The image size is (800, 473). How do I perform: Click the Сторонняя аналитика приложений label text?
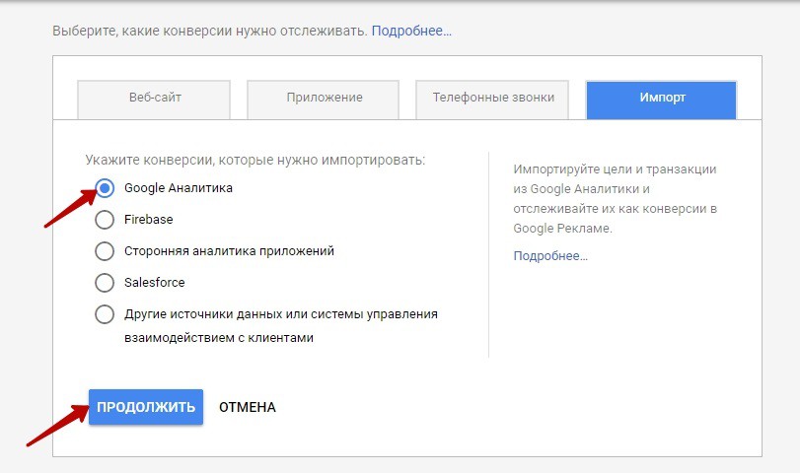pyautogui.click(x=229, y=251)
